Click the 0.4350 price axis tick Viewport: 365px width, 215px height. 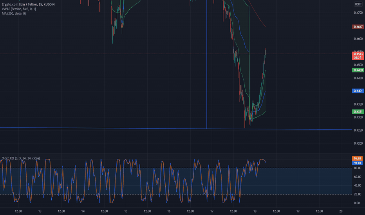[358, 104]
